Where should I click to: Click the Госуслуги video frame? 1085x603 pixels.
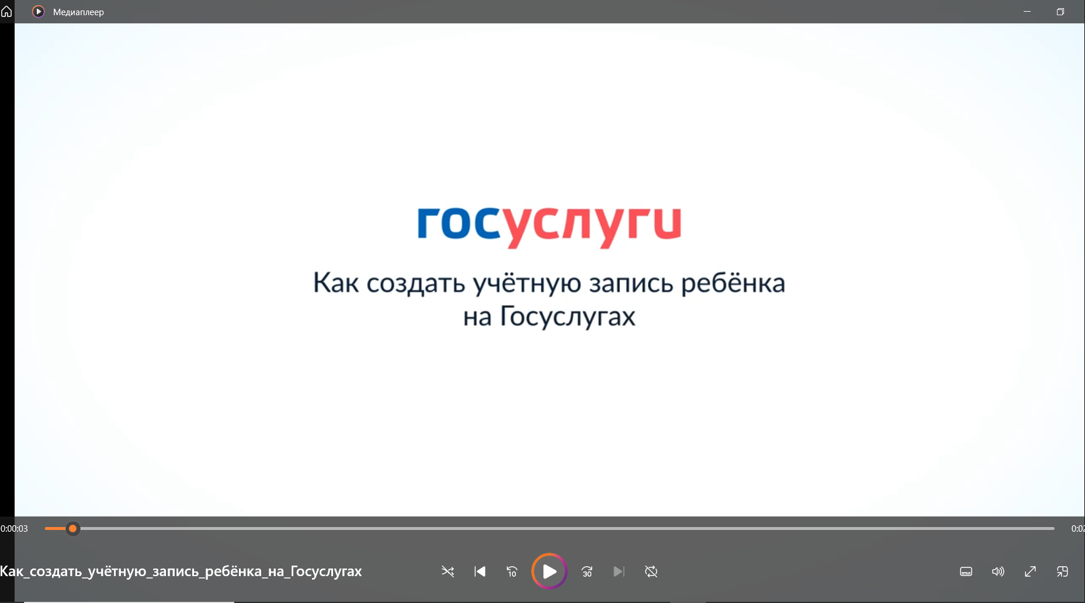pos(549,270)
